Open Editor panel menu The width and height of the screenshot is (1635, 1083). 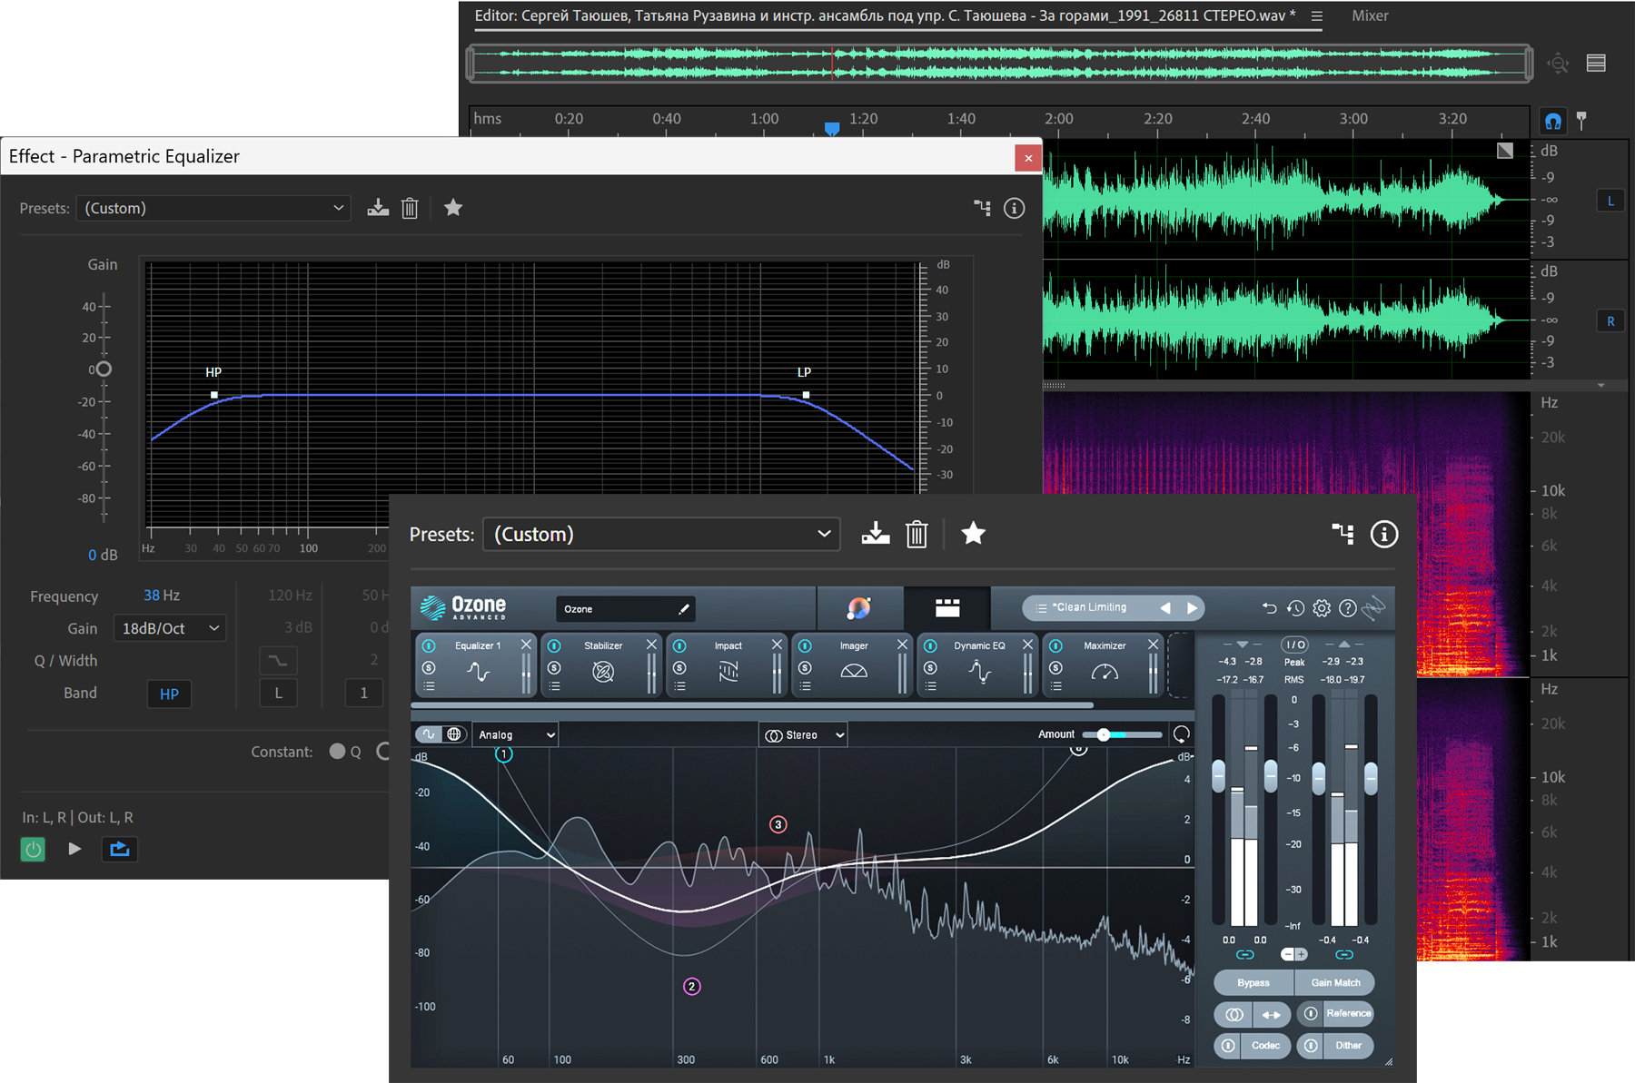1317,15
